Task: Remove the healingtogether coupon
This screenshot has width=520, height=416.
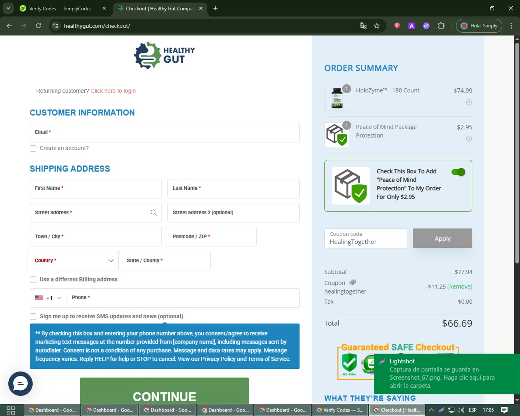Action: click(460, 286)
